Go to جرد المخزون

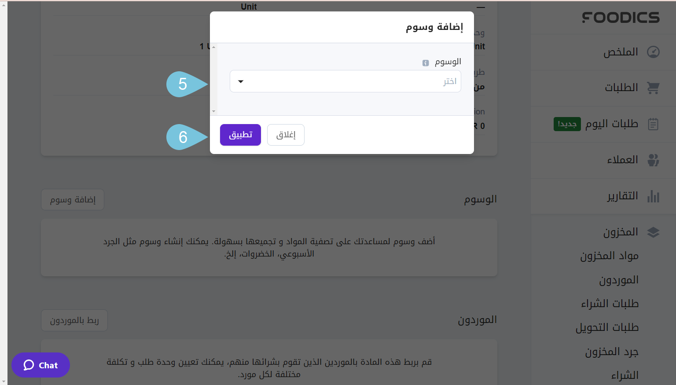[612, 352]
